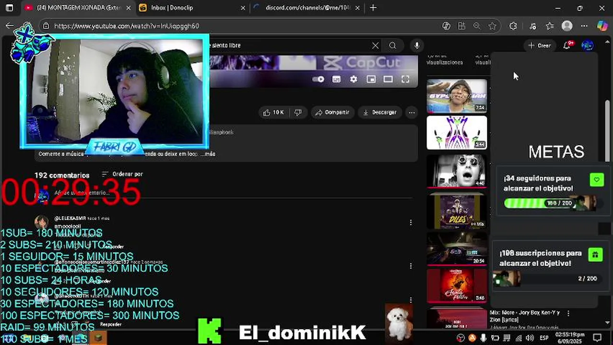Screen dimensions: 613x345
Task: Open the taskbar clock and date
Action: click(570, 338)
